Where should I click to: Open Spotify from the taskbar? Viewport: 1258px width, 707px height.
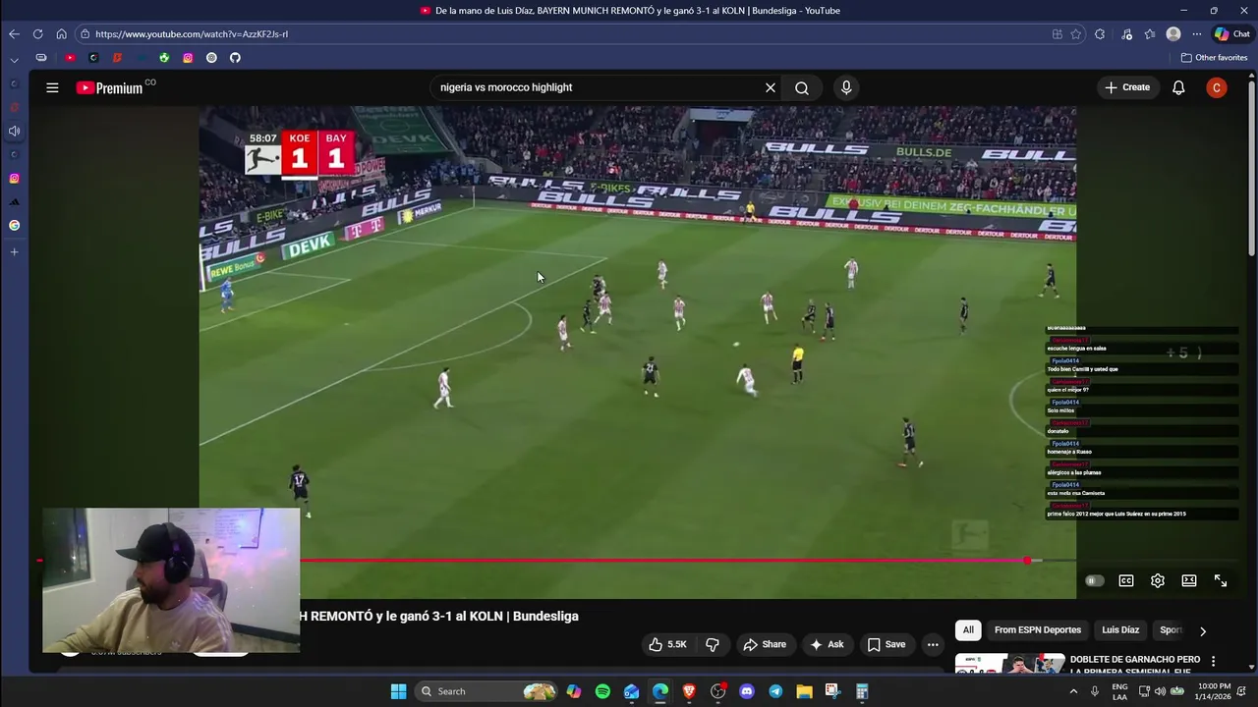(602, 691)
